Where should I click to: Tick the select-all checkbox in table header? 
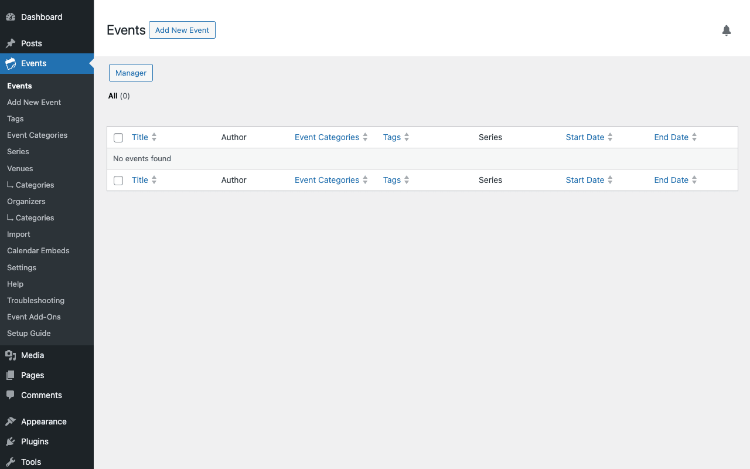[x=118, y=138]
